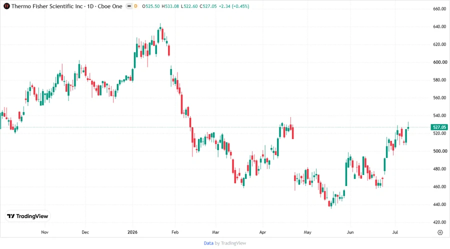Screen dimensions: 450x249
Task: Click the 600.00 price axis label
Action: coord(439,62)
